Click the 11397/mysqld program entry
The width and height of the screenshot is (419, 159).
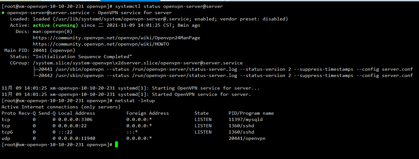(246, 119)
